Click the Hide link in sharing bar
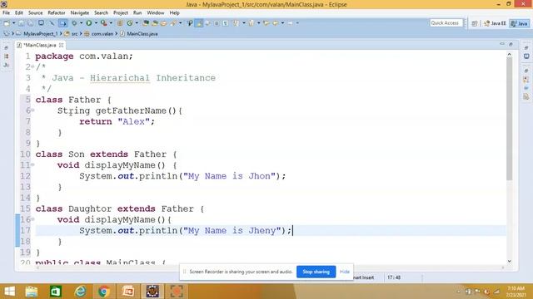Screen dimensions: 533x299 tap(344, 272)
